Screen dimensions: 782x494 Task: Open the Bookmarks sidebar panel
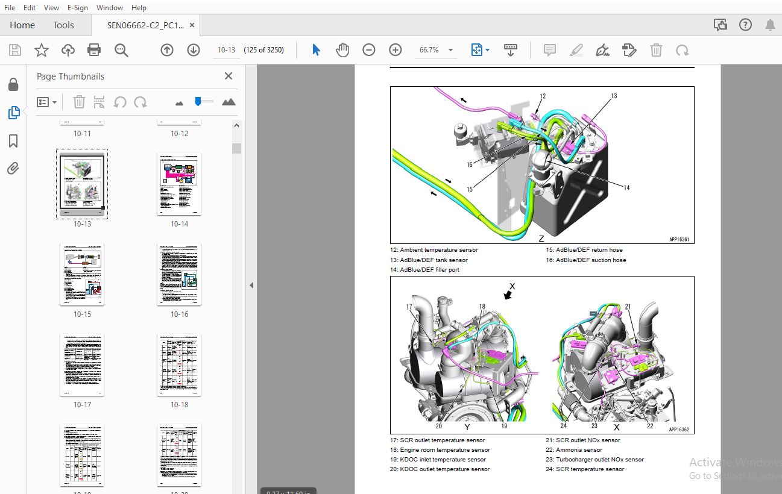tap(13, 141)
